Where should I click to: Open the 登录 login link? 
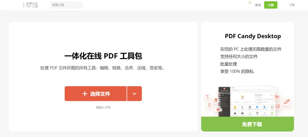click(258, 5)
